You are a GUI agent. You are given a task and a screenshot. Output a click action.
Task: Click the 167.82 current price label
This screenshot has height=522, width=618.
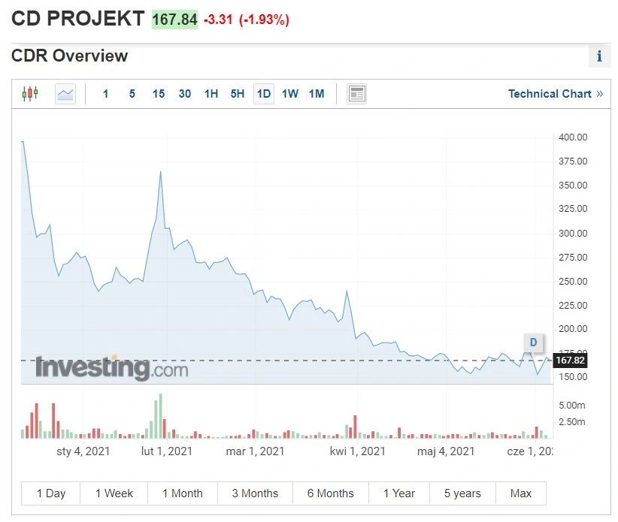tap(571, 361)
